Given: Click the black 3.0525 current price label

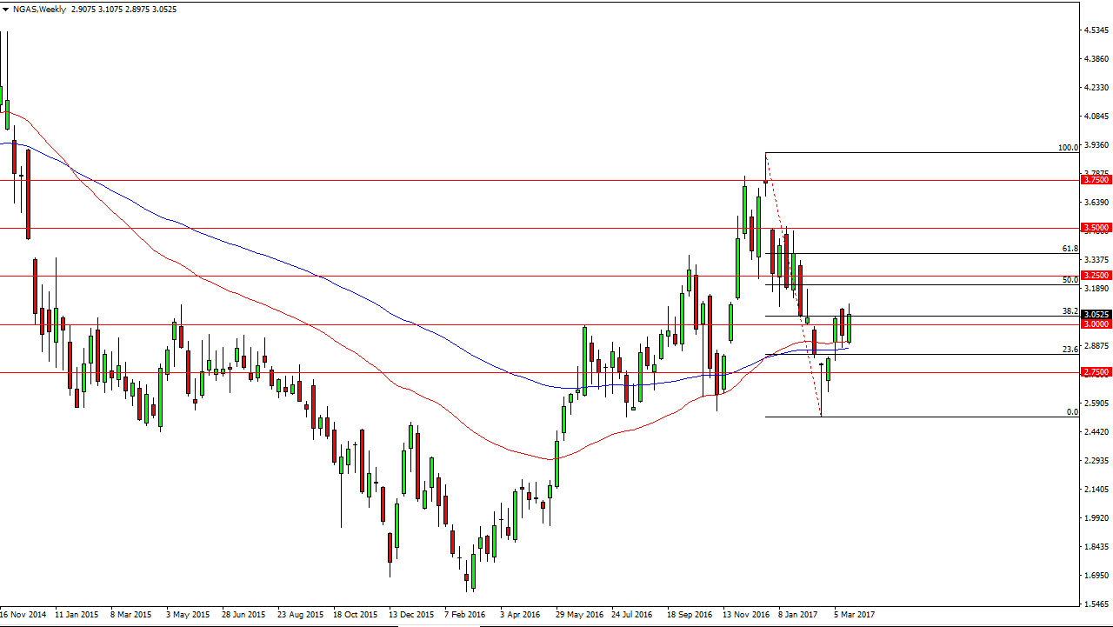Looking at the screenshot, I should click(1096, 315).
